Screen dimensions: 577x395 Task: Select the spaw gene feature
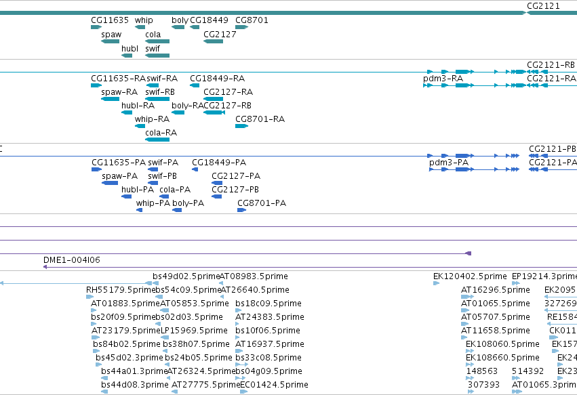pos(110,41)
